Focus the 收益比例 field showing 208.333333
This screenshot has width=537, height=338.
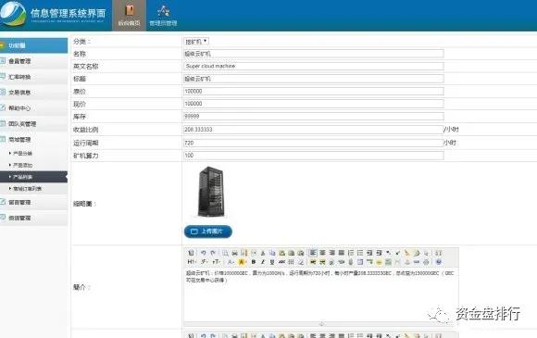[x=313, y=130]
